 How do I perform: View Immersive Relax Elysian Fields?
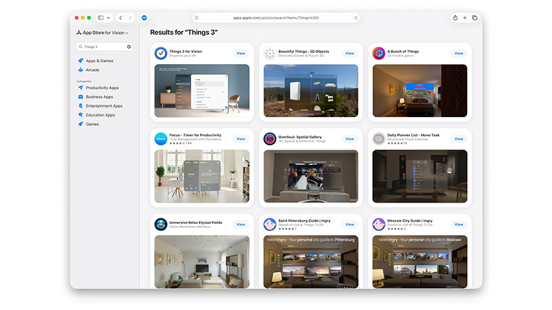pyautogui.click(x=241, y=225)
